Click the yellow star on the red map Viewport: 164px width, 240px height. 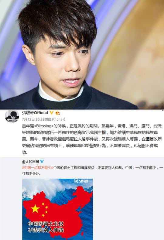(x=35, y=208)
